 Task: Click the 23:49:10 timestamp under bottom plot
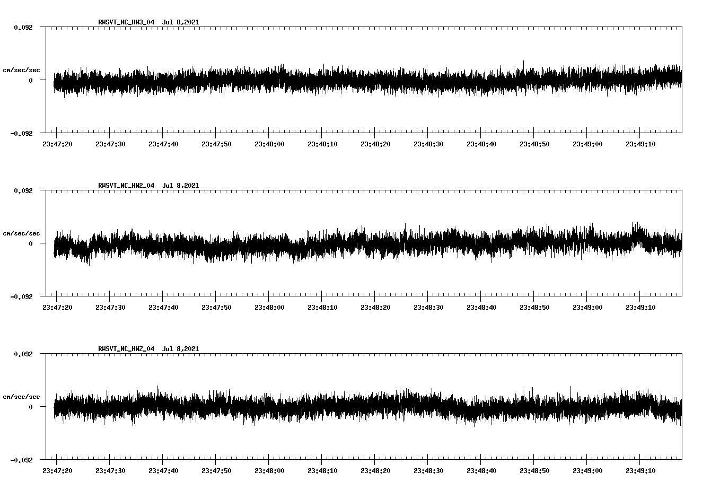(640, 470)
